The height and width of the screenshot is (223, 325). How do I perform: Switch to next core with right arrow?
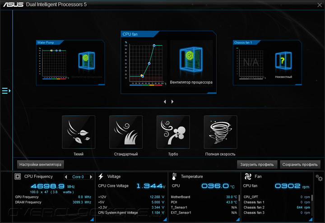click(x=91, y=177)
